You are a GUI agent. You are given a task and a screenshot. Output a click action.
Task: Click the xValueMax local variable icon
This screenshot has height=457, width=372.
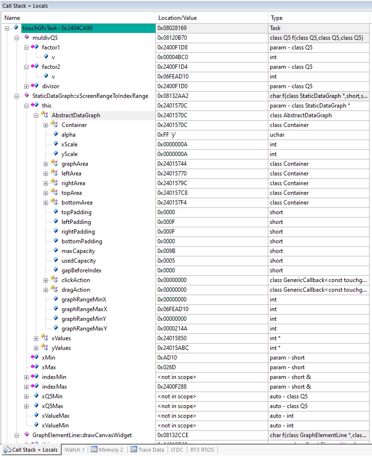click(36, 415)
